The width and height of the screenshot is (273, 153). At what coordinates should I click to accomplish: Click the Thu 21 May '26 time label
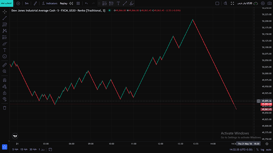(x=248, y=144)
